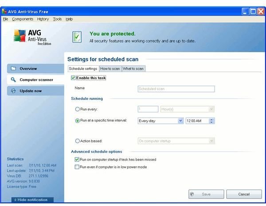
Task: Open the File menu
Action: [5, 19]
